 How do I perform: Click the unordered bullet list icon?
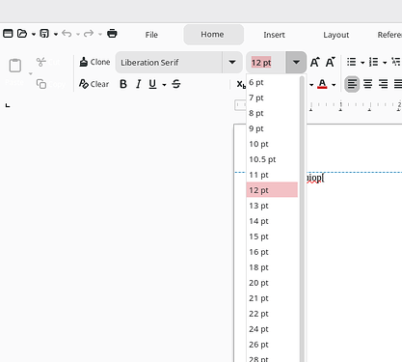(352, 62)
